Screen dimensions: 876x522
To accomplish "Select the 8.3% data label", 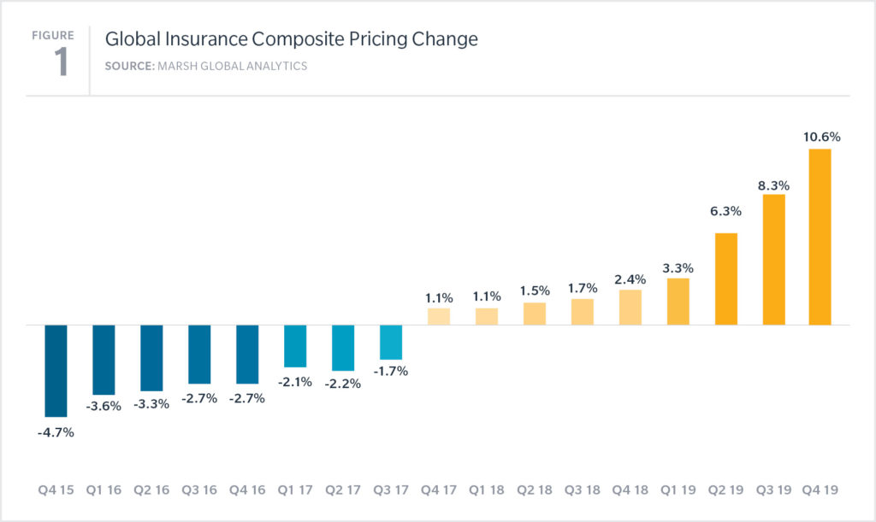I will click(773, 185).
